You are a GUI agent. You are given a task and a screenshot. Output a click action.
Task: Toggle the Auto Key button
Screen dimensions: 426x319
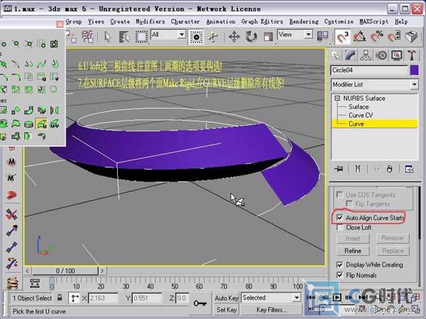pyautogui.click(x=226, y=298)
